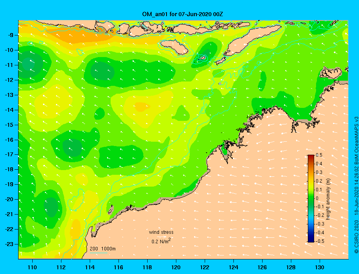Click the longitude label 116
359x274 pixels.
(x=118, y=267)
